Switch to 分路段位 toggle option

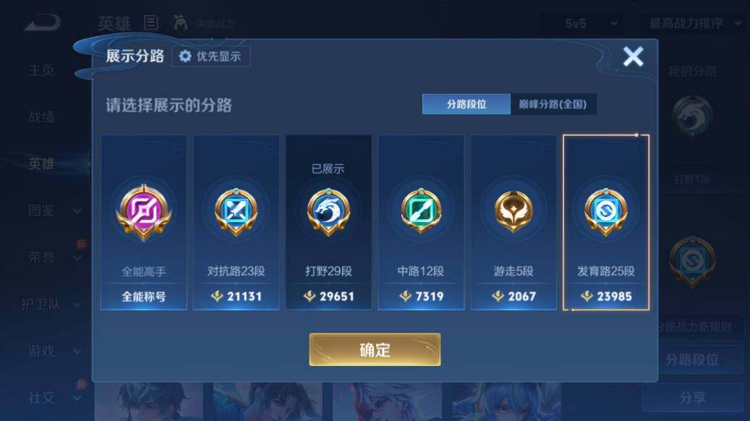click(466, 104)
